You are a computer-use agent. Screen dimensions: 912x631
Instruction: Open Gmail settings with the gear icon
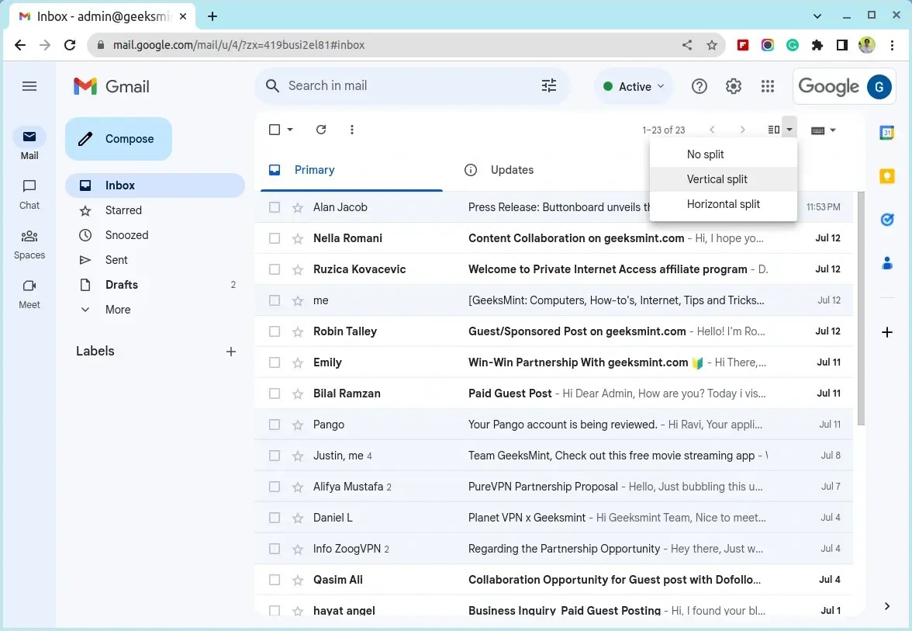(x=734, y=86)
